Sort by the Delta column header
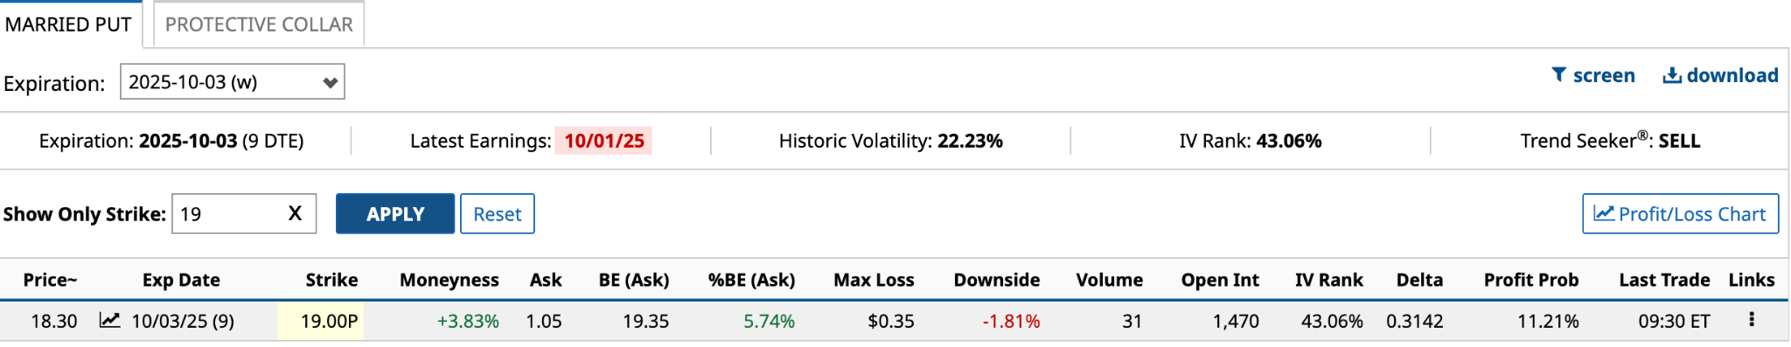 [1419, 280]
